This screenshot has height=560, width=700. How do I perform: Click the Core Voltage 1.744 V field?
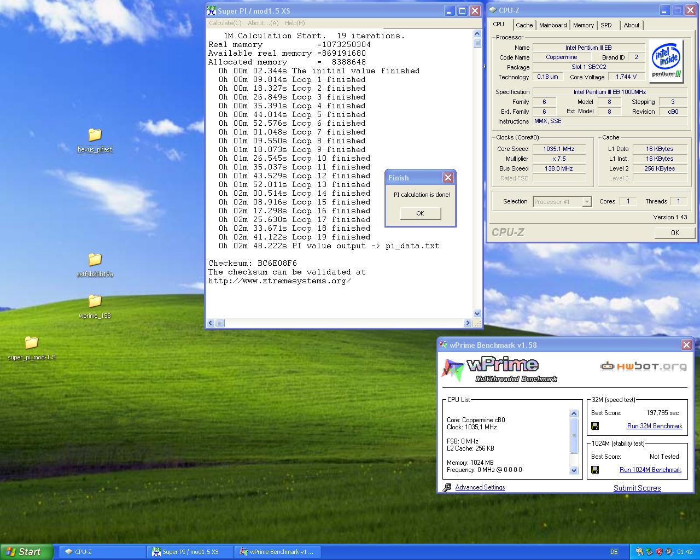[x=627, y=77]
